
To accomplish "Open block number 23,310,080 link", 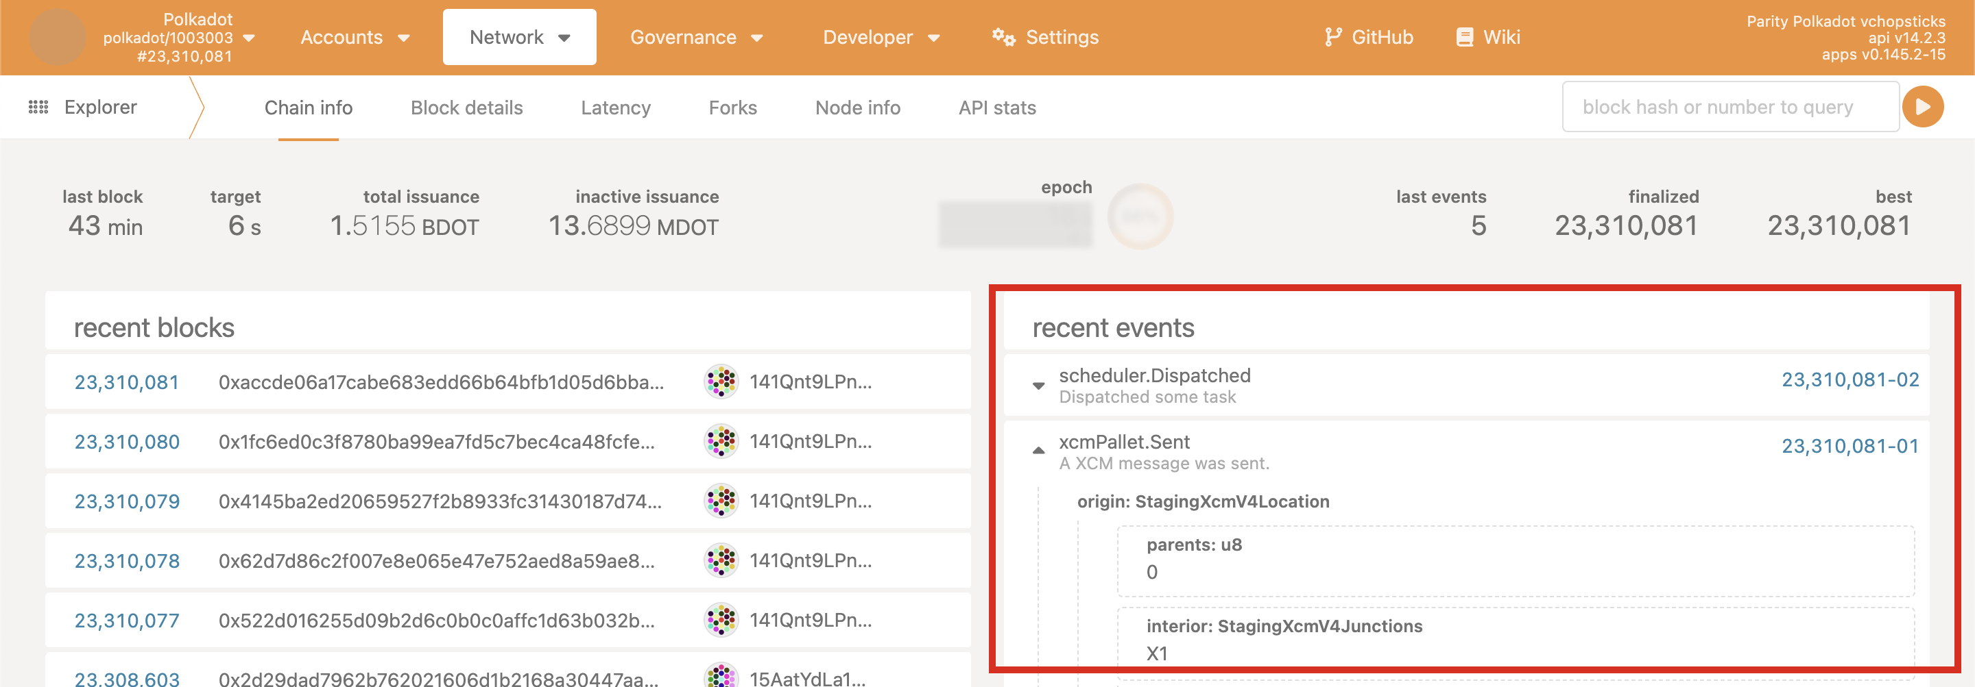I will click(x=126, y=442).
